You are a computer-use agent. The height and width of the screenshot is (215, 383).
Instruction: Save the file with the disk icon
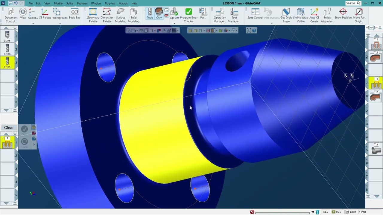[10, 3]
